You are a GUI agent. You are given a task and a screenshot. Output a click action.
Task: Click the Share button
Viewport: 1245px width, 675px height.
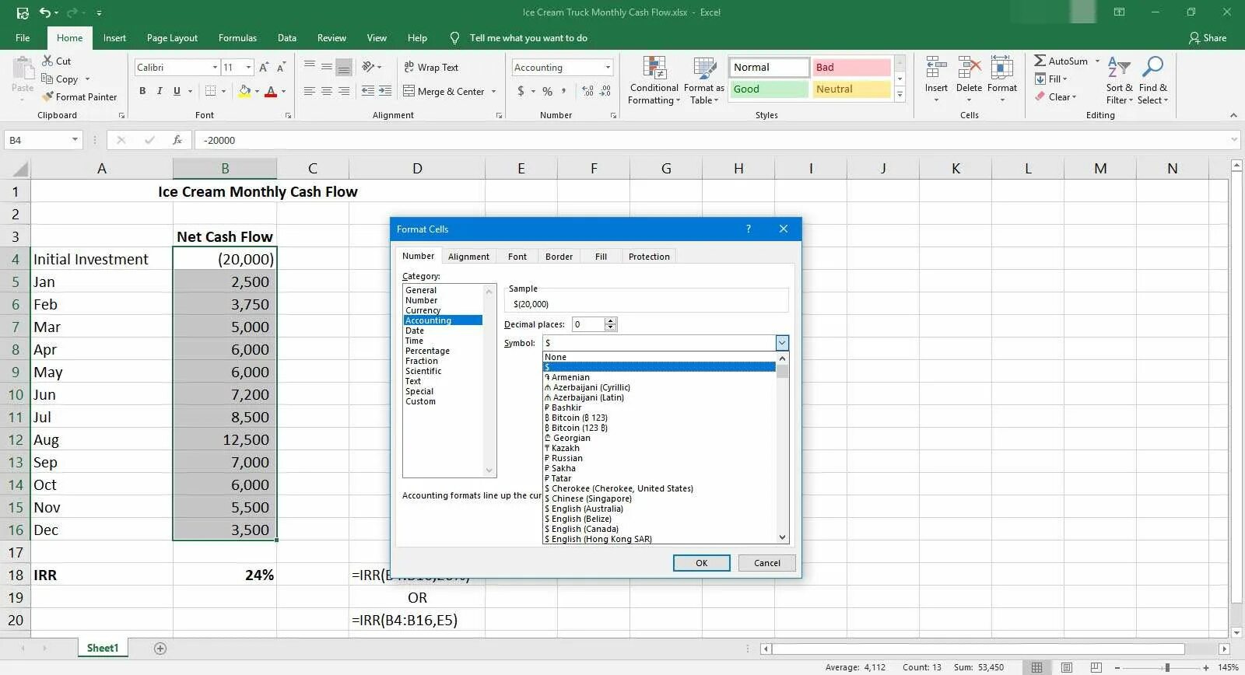pos(1208,38)
